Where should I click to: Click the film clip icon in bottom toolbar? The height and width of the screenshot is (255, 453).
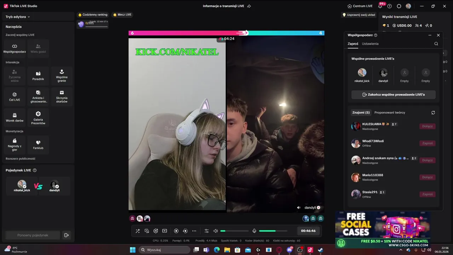pos(165,231)
